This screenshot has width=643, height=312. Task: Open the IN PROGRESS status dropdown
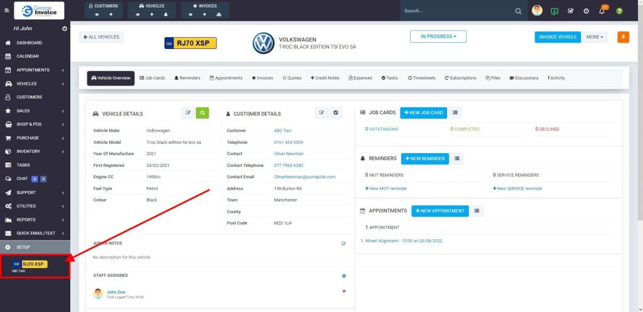438,36
